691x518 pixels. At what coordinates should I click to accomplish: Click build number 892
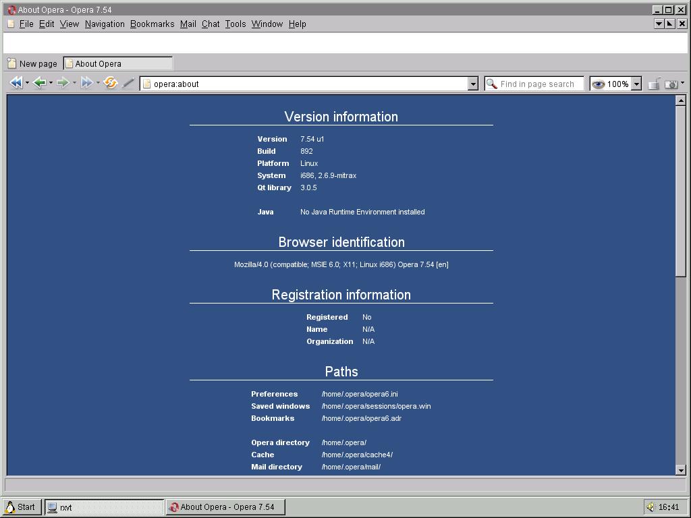(x=306, y=151)
